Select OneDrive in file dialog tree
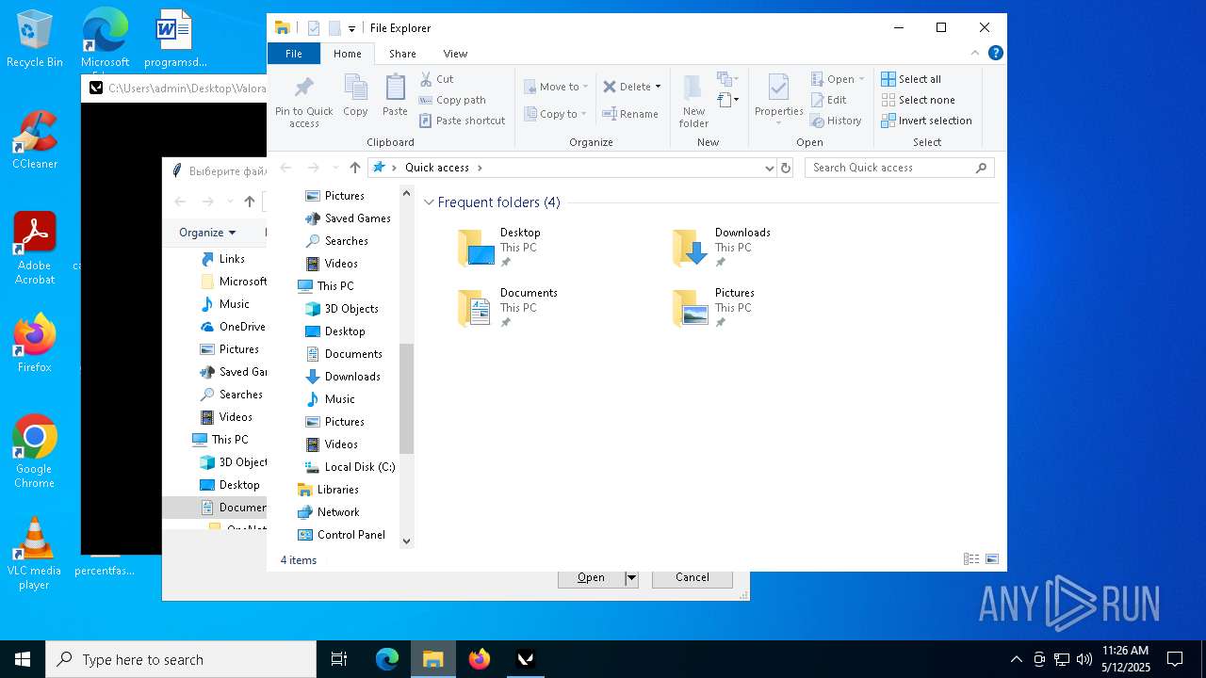The width and height of the screenshot is (1206, 678). click(x=234, y=327)
